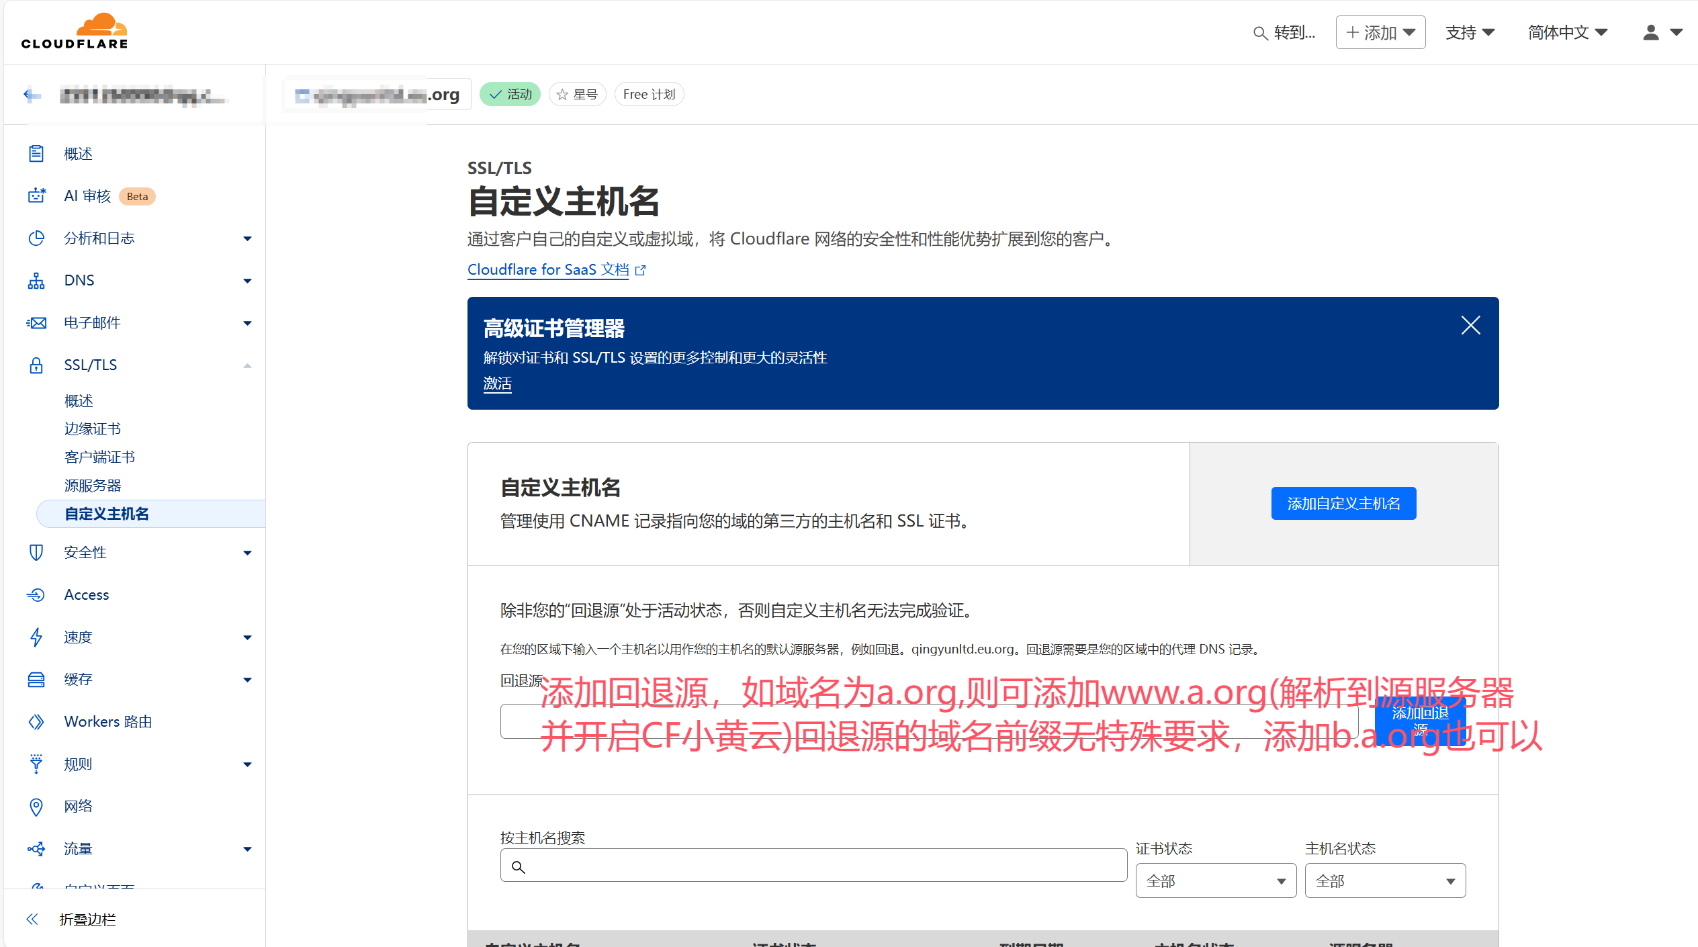Click the Free 计划 badge

649,95
